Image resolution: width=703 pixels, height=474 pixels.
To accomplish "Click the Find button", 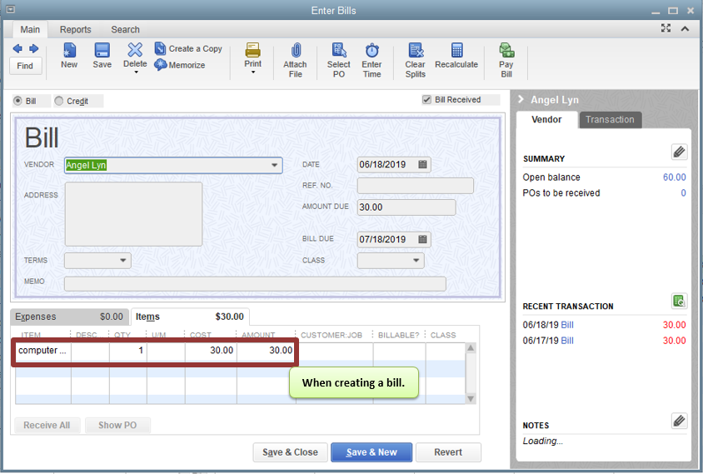I will [25, 66].
